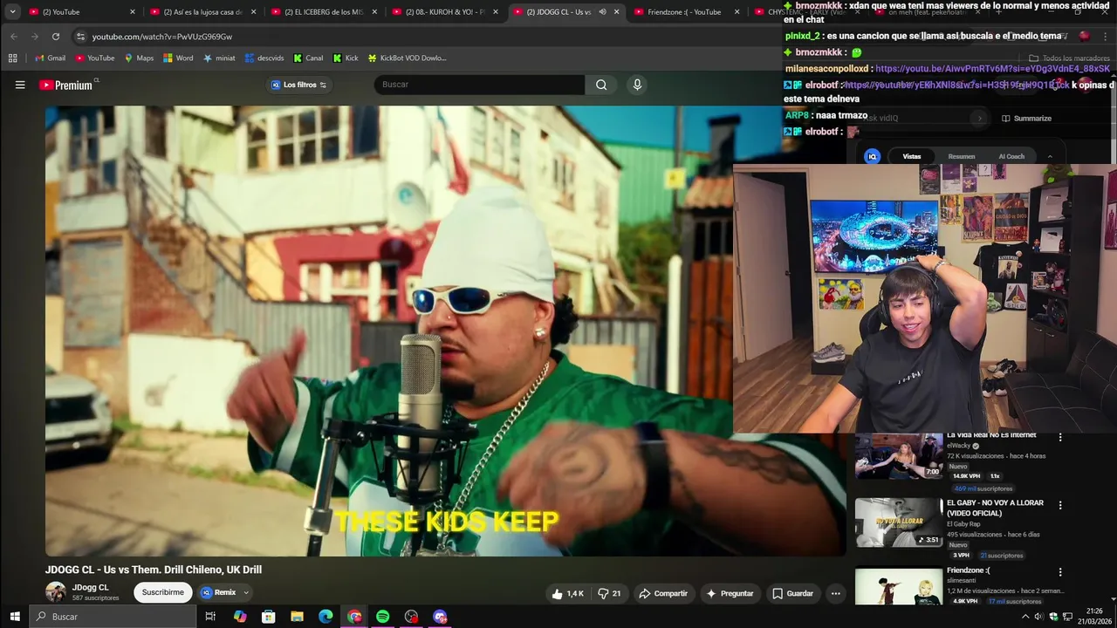Screen dimensions: 1117x628
Task: Select the Resumen tab in vidIQ
Action: tap(962, 157)
